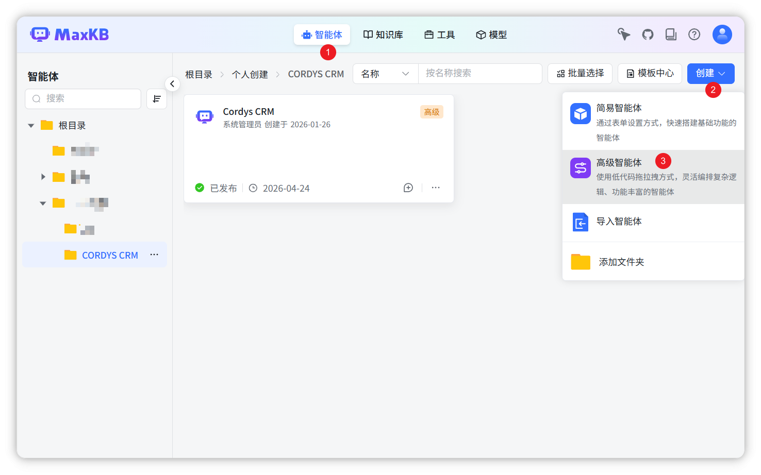Switch to the 知识库 tab
This screenshot has width=761, height=475.
(x=383, y=35)
